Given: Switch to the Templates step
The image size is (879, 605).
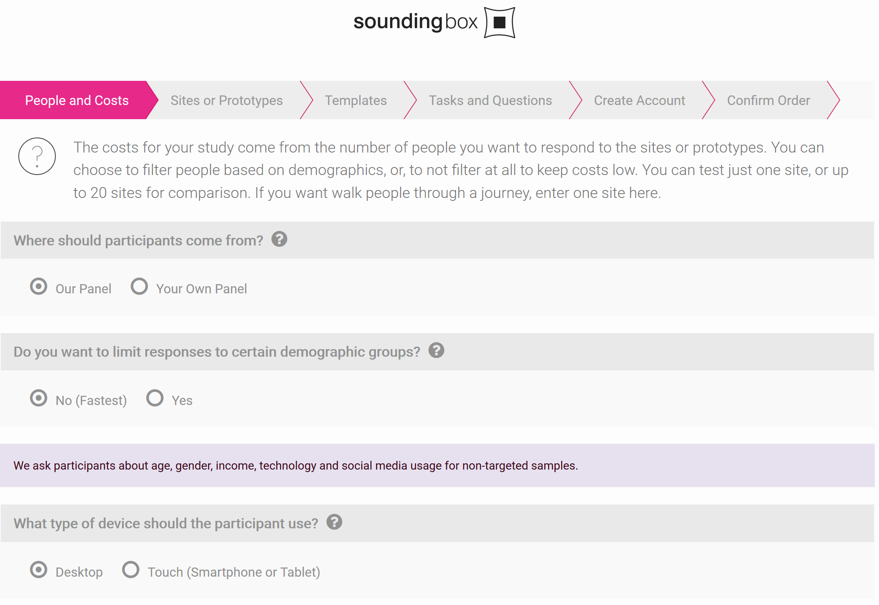Looking at the screenshot, I should coord(356,100).
